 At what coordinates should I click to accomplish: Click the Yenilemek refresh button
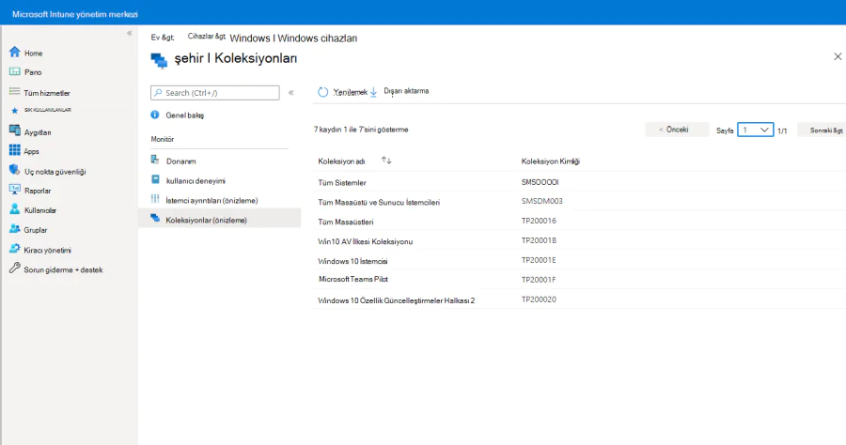[342, 92]
